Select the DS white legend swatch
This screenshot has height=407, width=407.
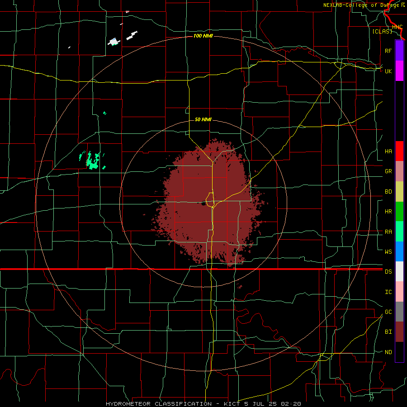point(399,271)
